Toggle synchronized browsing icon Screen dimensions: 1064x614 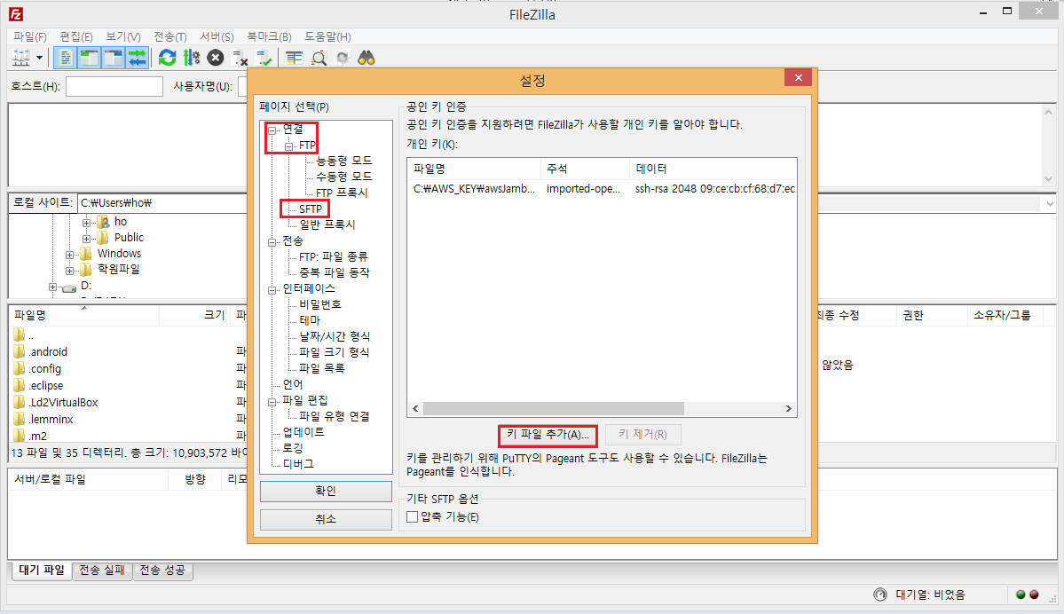coord(343,59)
